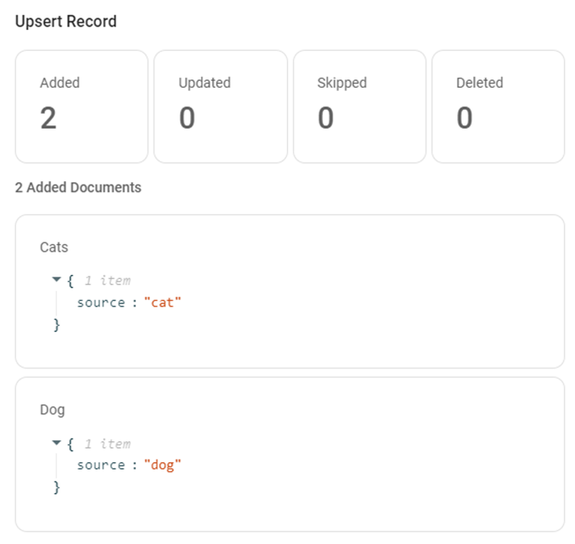Click the "2 Added Documents" heading
The width and height of the screenshot is (575, 544).
(78, 187)
